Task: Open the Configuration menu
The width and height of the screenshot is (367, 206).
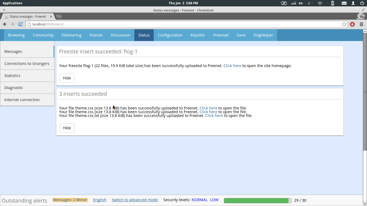Action: [170, 35]
